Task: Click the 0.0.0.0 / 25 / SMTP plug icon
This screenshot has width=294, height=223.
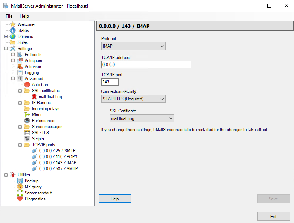Action: click(34, 151)
